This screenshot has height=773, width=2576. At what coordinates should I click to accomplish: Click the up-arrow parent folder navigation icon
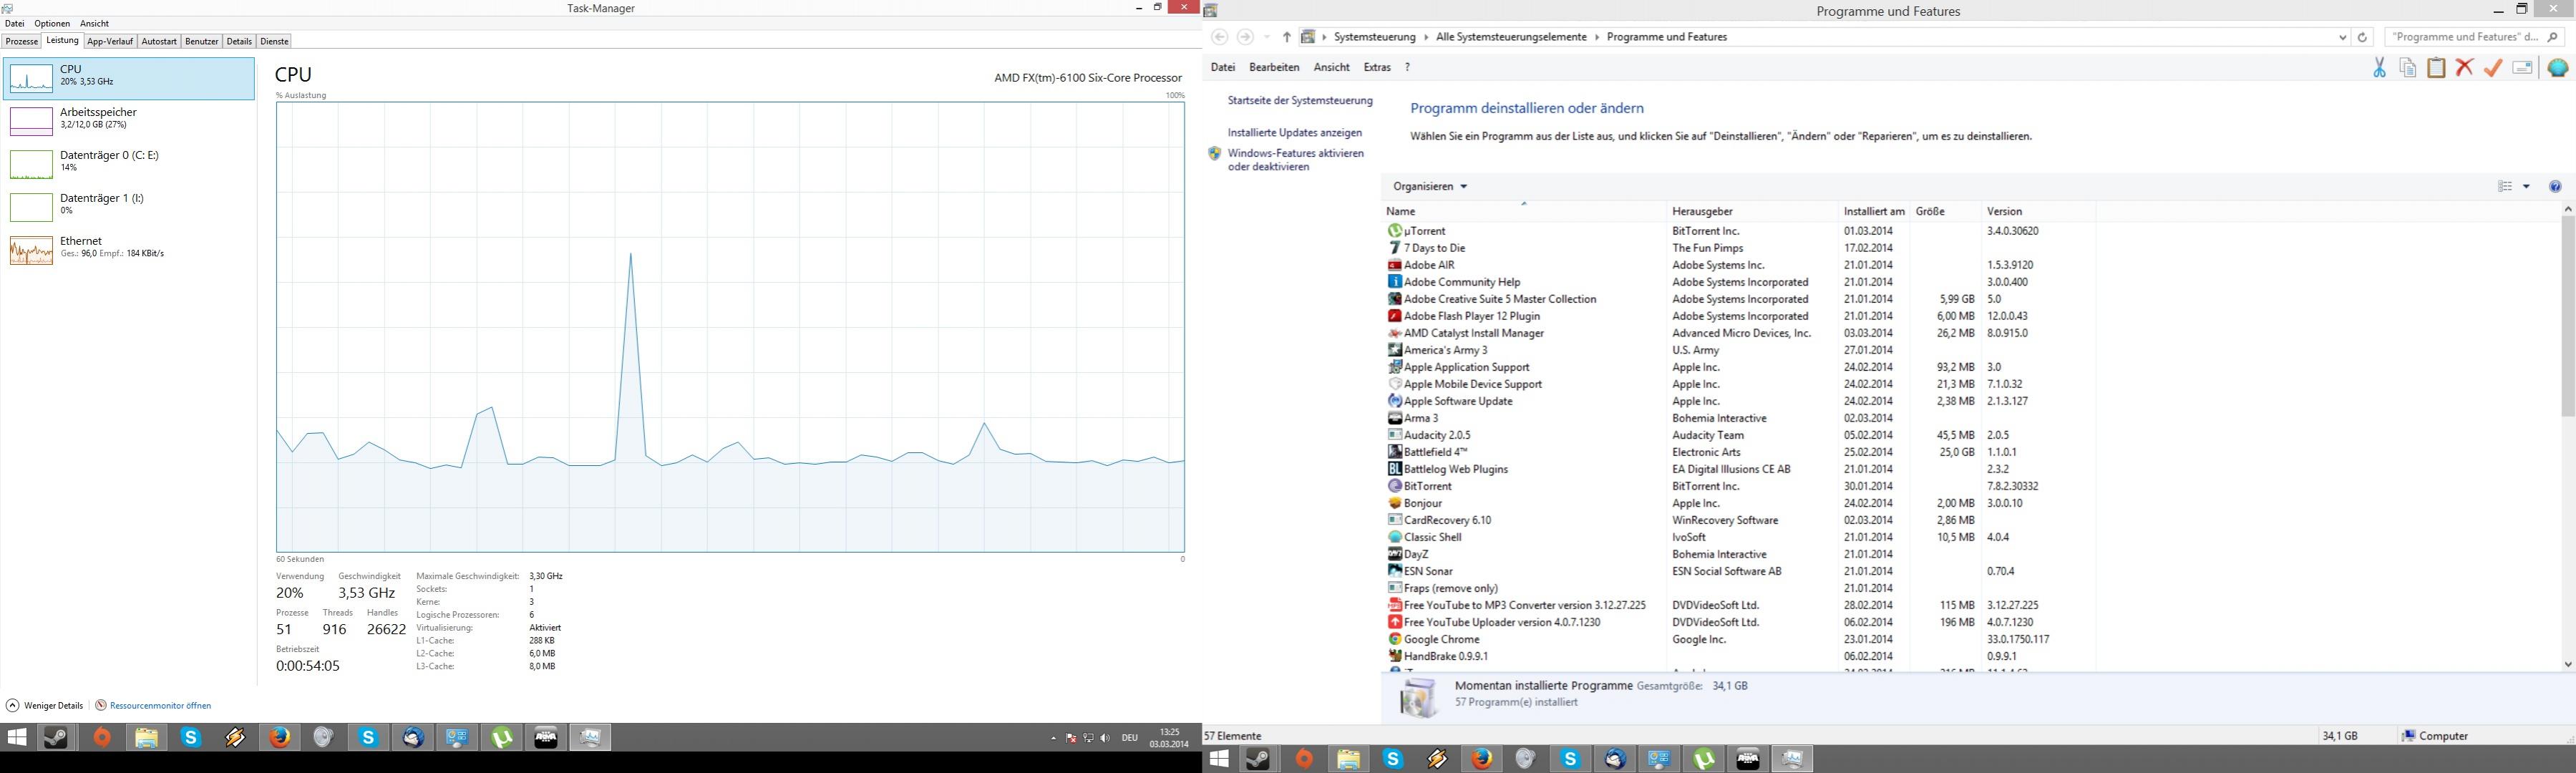point(1286,37)
